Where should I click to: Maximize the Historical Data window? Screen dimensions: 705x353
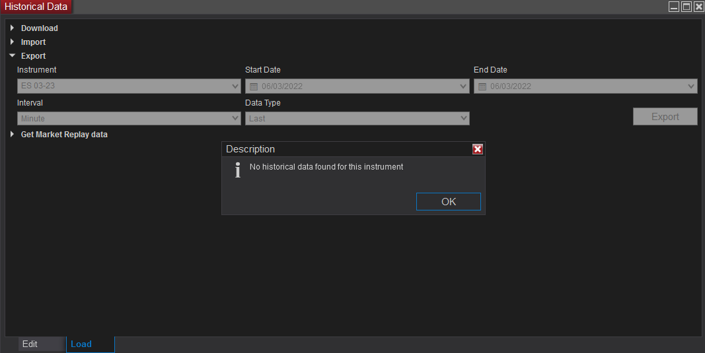[686, 7]
